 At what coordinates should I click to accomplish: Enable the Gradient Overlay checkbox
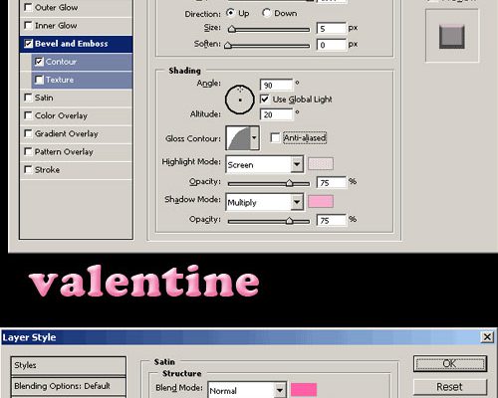29,133
